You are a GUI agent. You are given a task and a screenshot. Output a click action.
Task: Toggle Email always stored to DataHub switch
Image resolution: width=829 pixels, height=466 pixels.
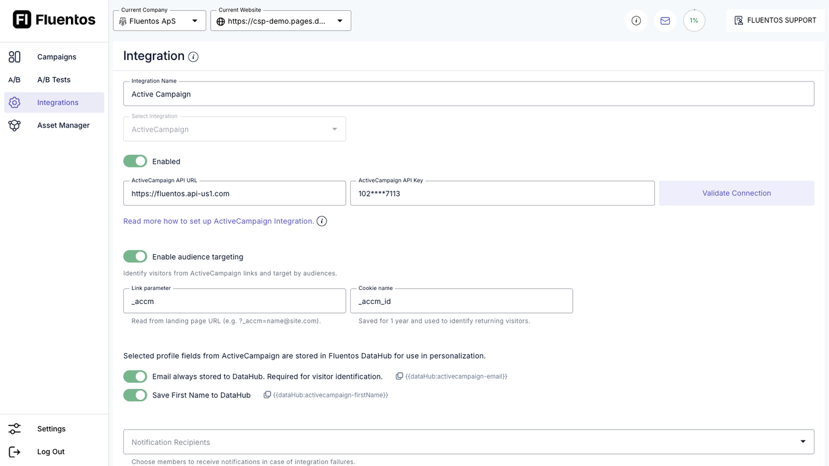tap(135, 376)
